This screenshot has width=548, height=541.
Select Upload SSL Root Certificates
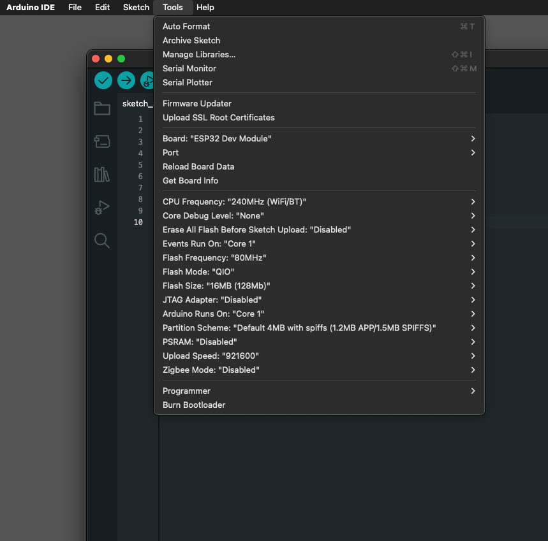319,118
